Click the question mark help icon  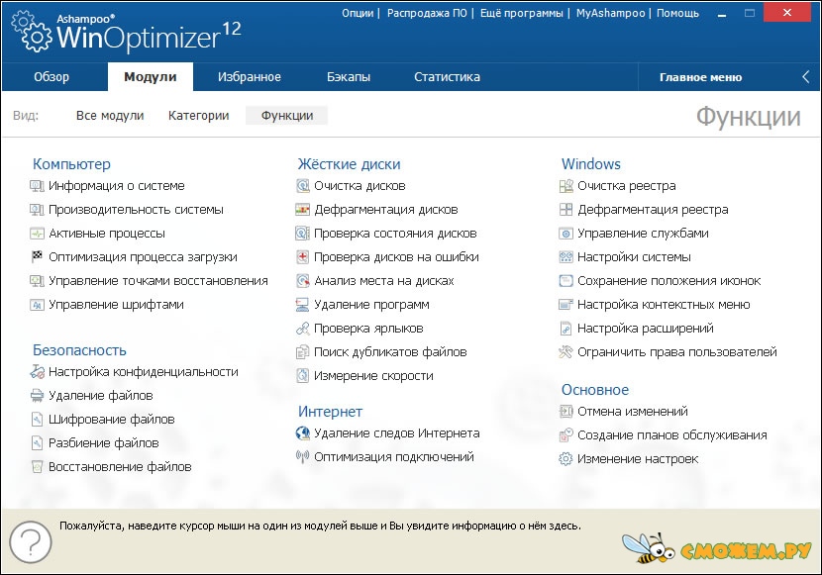pos(31,542)
